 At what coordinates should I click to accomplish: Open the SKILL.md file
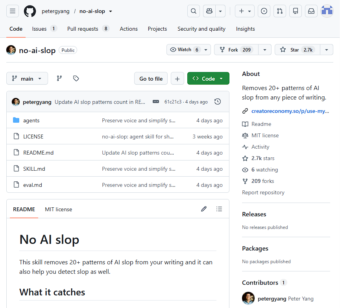tap(34, 169)
